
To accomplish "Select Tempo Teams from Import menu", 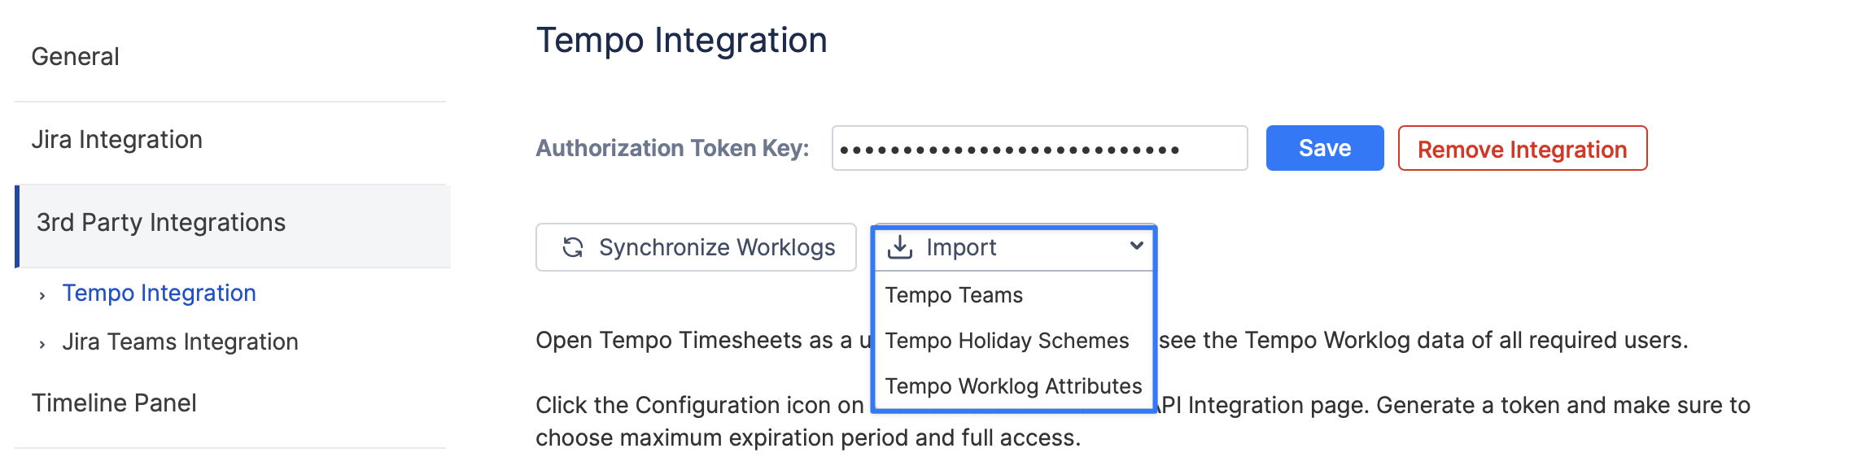I will click(954, 295).
